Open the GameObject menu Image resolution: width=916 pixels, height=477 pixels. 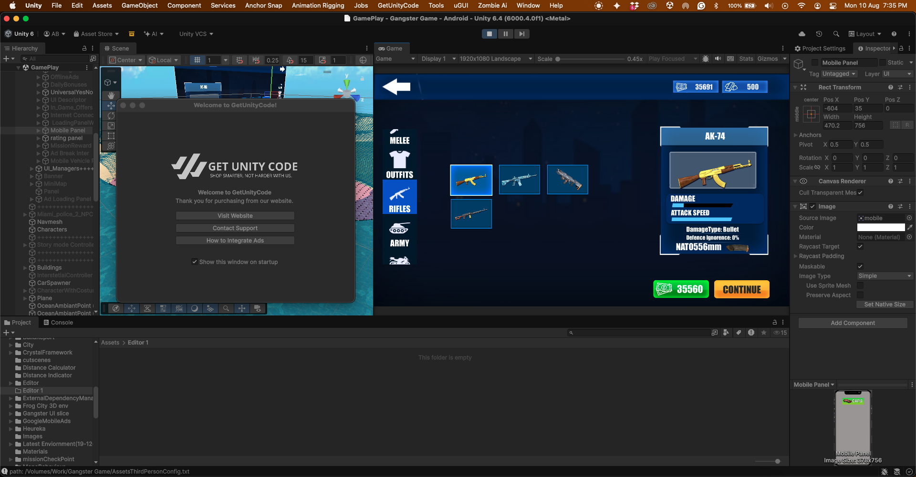[139, 5]
